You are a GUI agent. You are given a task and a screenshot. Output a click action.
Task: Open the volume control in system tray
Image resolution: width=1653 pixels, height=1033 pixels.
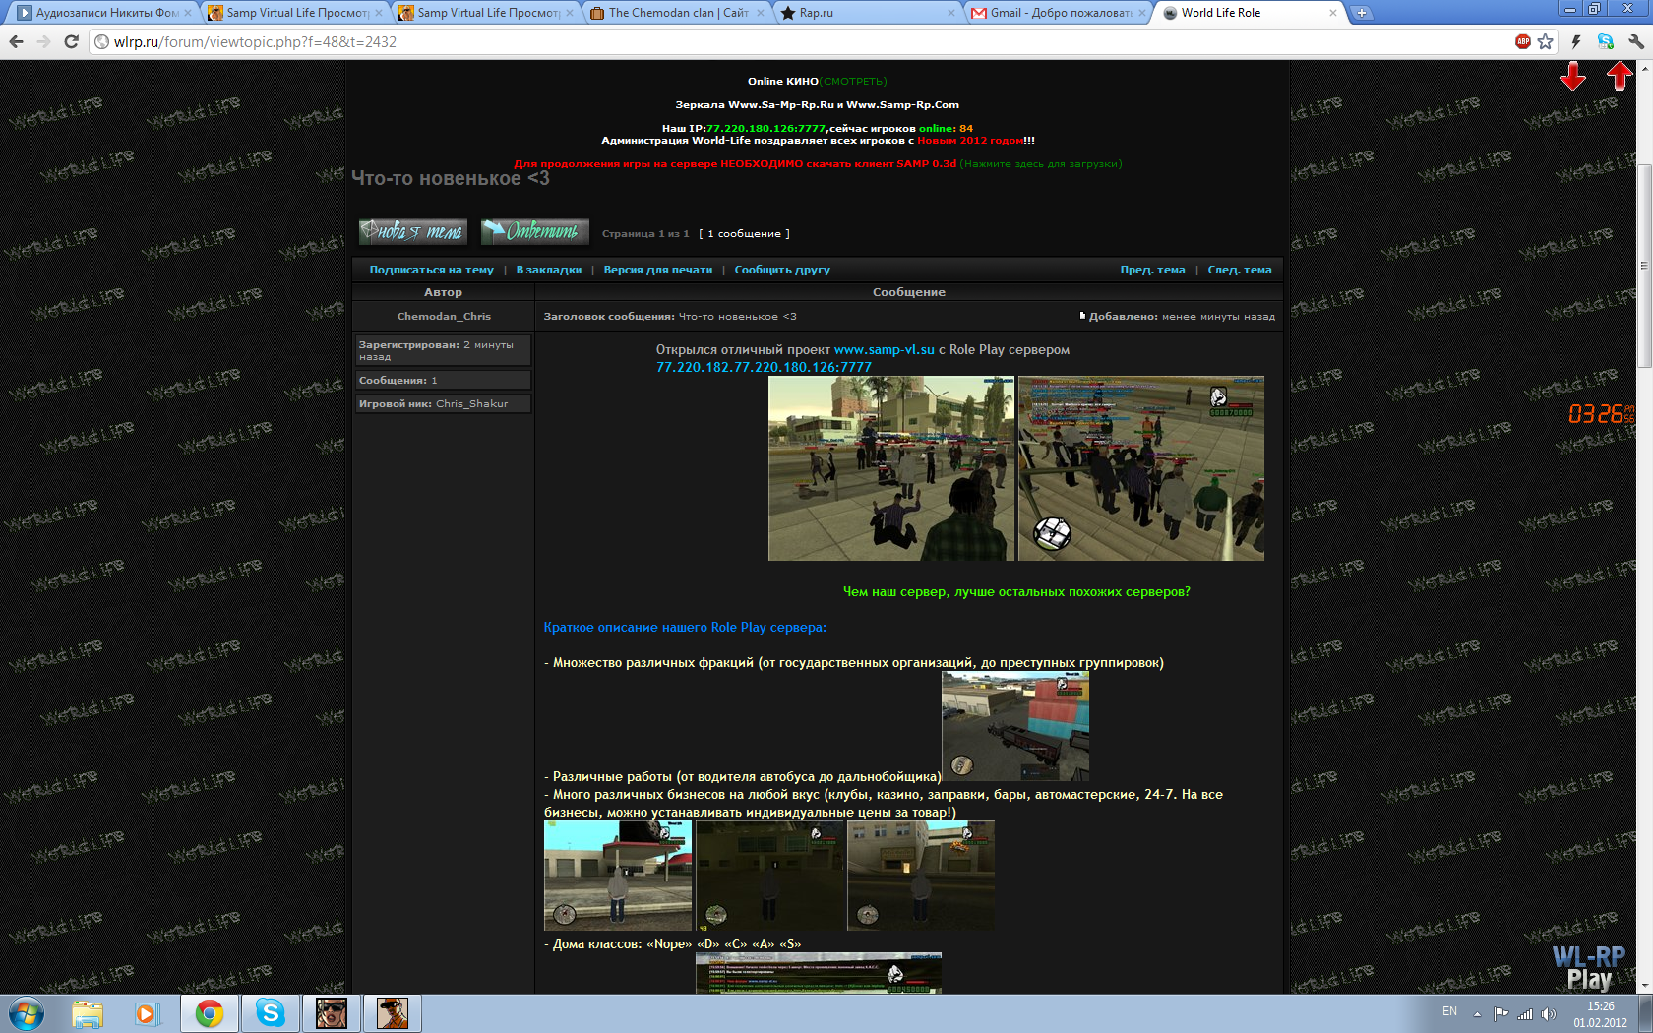(1549, 1013)
